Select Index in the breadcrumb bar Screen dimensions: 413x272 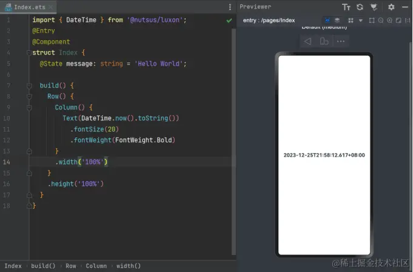tap(13, 266)
